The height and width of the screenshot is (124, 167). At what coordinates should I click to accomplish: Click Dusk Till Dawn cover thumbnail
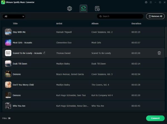8,64
